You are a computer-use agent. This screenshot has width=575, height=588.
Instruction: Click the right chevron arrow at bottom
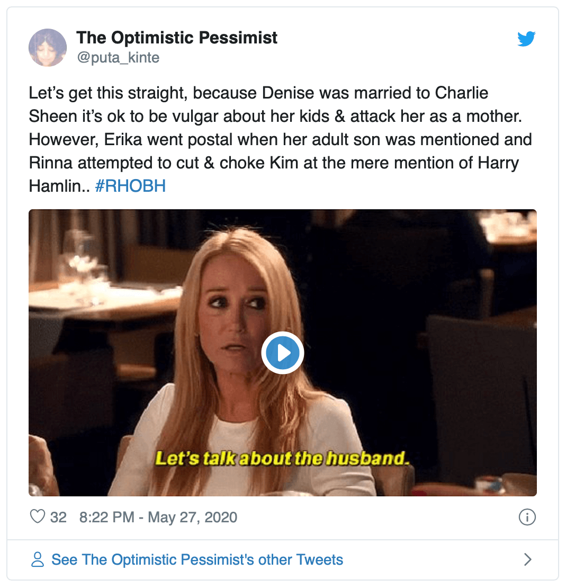click(527, 559)
